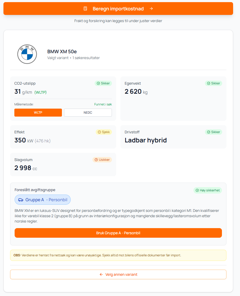Click the Slagvolum 2 998 cc value
The height and width of the screenshot is (296, 240).
pos(26,168)
